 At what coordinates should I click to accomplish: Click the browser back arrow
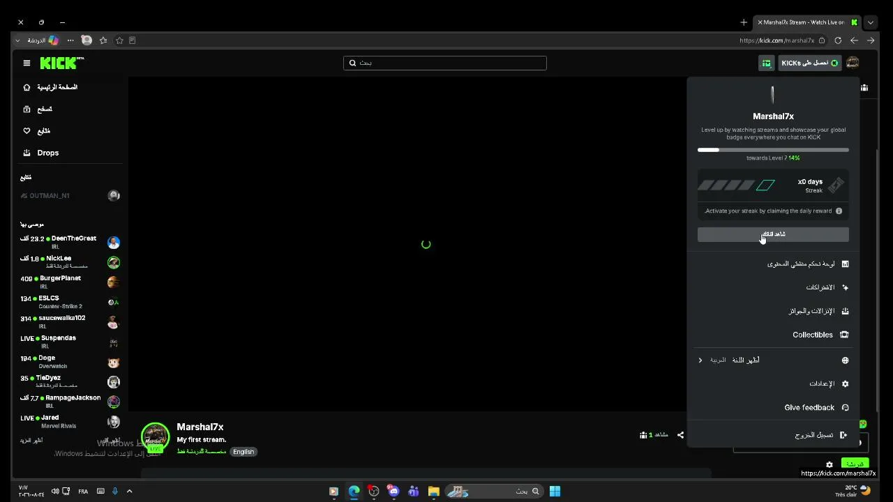(x=854, y=40)
